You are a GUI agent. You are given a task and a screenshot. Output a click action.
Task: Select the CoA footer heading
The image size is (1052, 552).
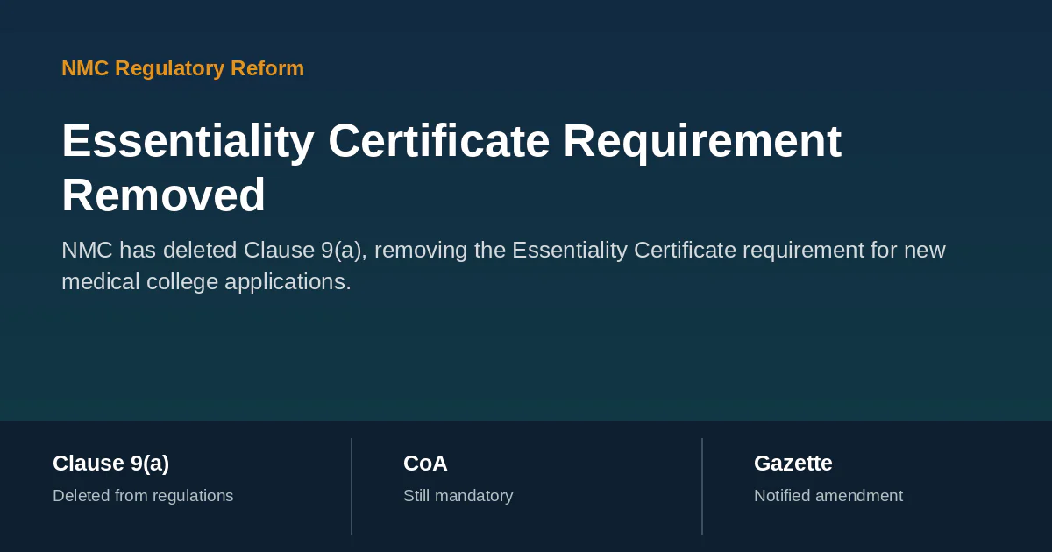click(x=425, y=464)
